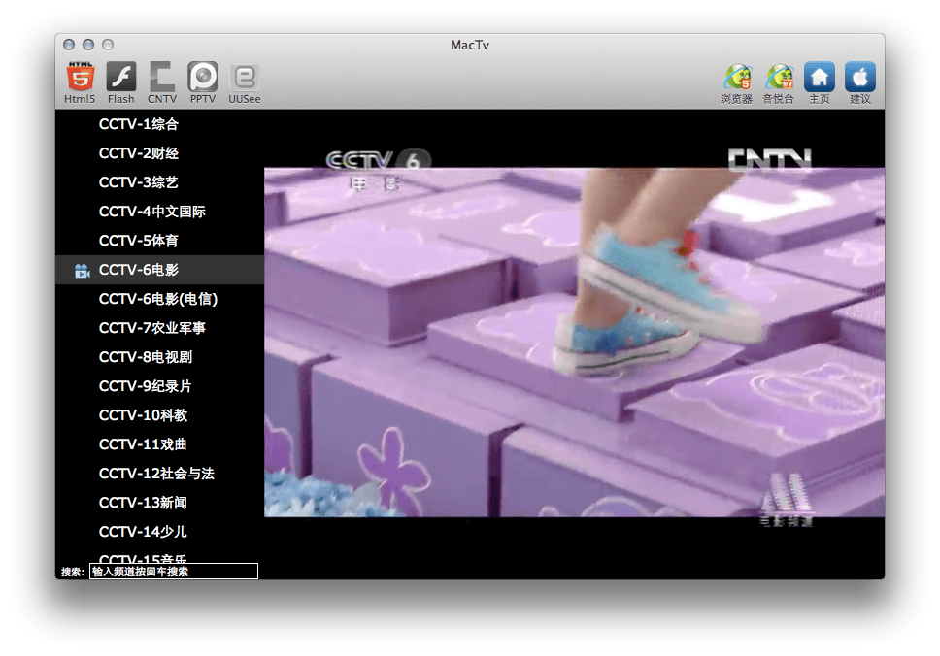The height and width of the screenshot is (656, 940).
Task: Open CCTV-12社会与法 channel
Action: (159, 474)
